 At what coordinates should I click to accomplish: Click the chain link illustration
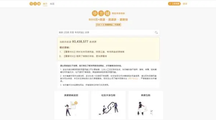tap(108, 108)
